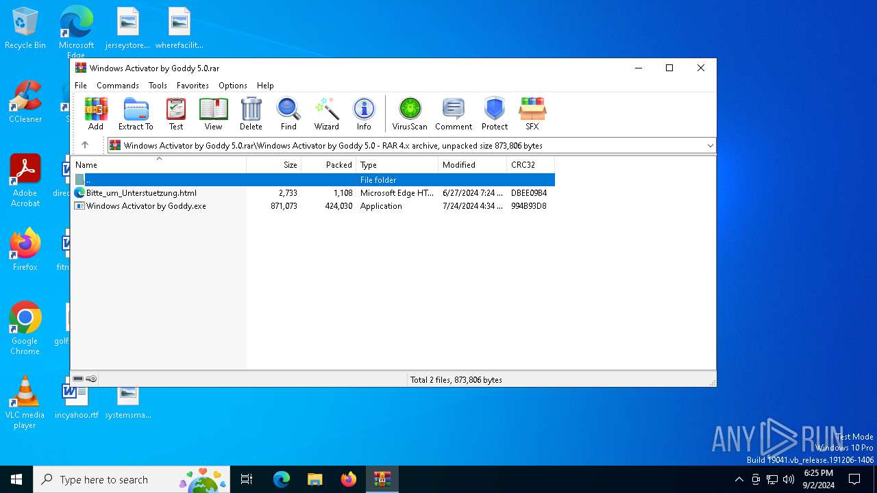
Task: Open the CCleaner desktop shortcut
Action: click(25, 102)
